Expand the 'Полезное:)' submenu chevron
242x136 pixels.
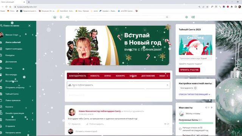[33, 120]
